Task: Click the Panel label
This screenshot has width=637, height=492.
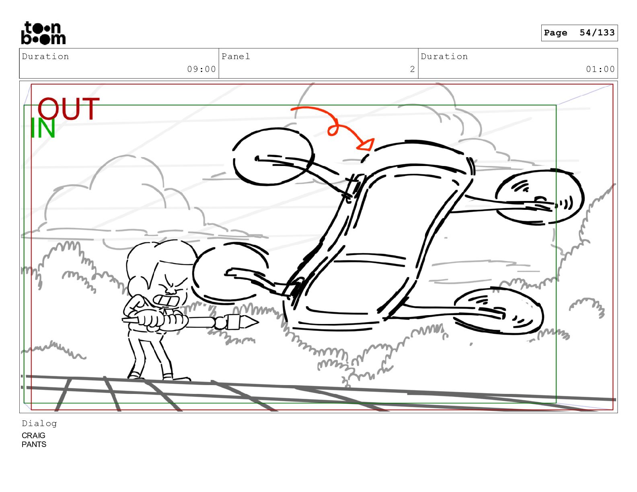Action: [236, 56]
